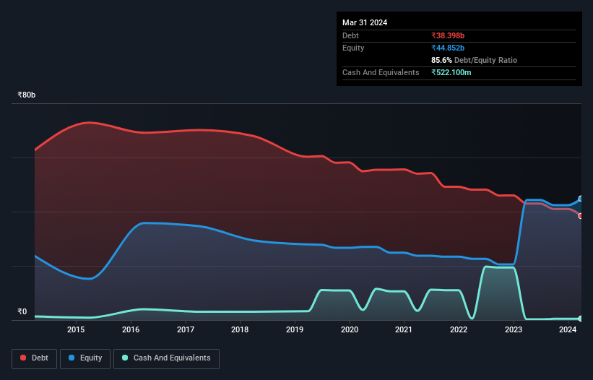This screenshot has height=380, width=593.
Task: Click the blue Equity endpoint marker
Action: (581, 199)
